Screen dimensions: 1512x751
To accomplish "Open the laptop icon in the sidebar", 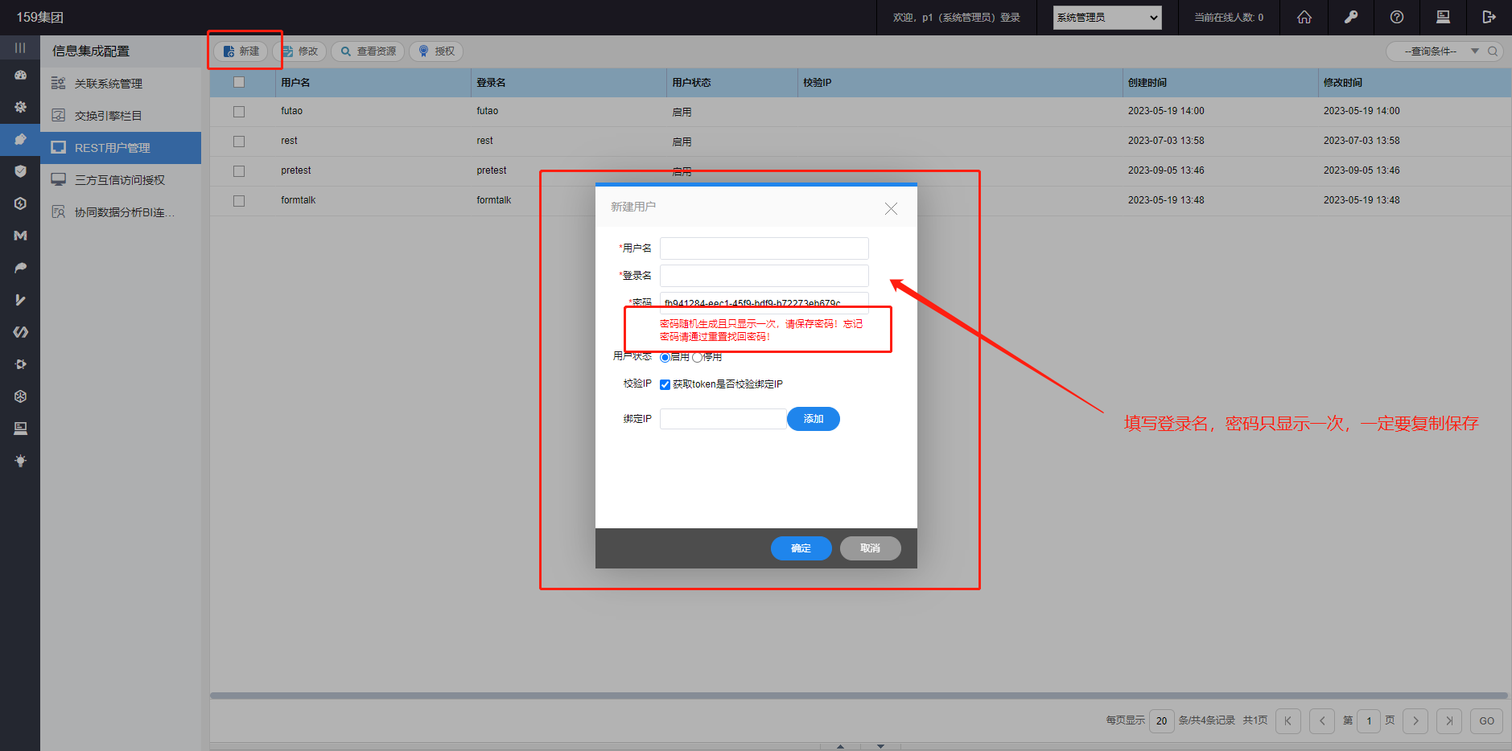I will (20, 429).
